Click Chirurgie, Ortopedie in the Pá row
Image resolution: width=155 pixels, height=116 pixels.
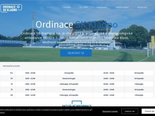[69, 95]
